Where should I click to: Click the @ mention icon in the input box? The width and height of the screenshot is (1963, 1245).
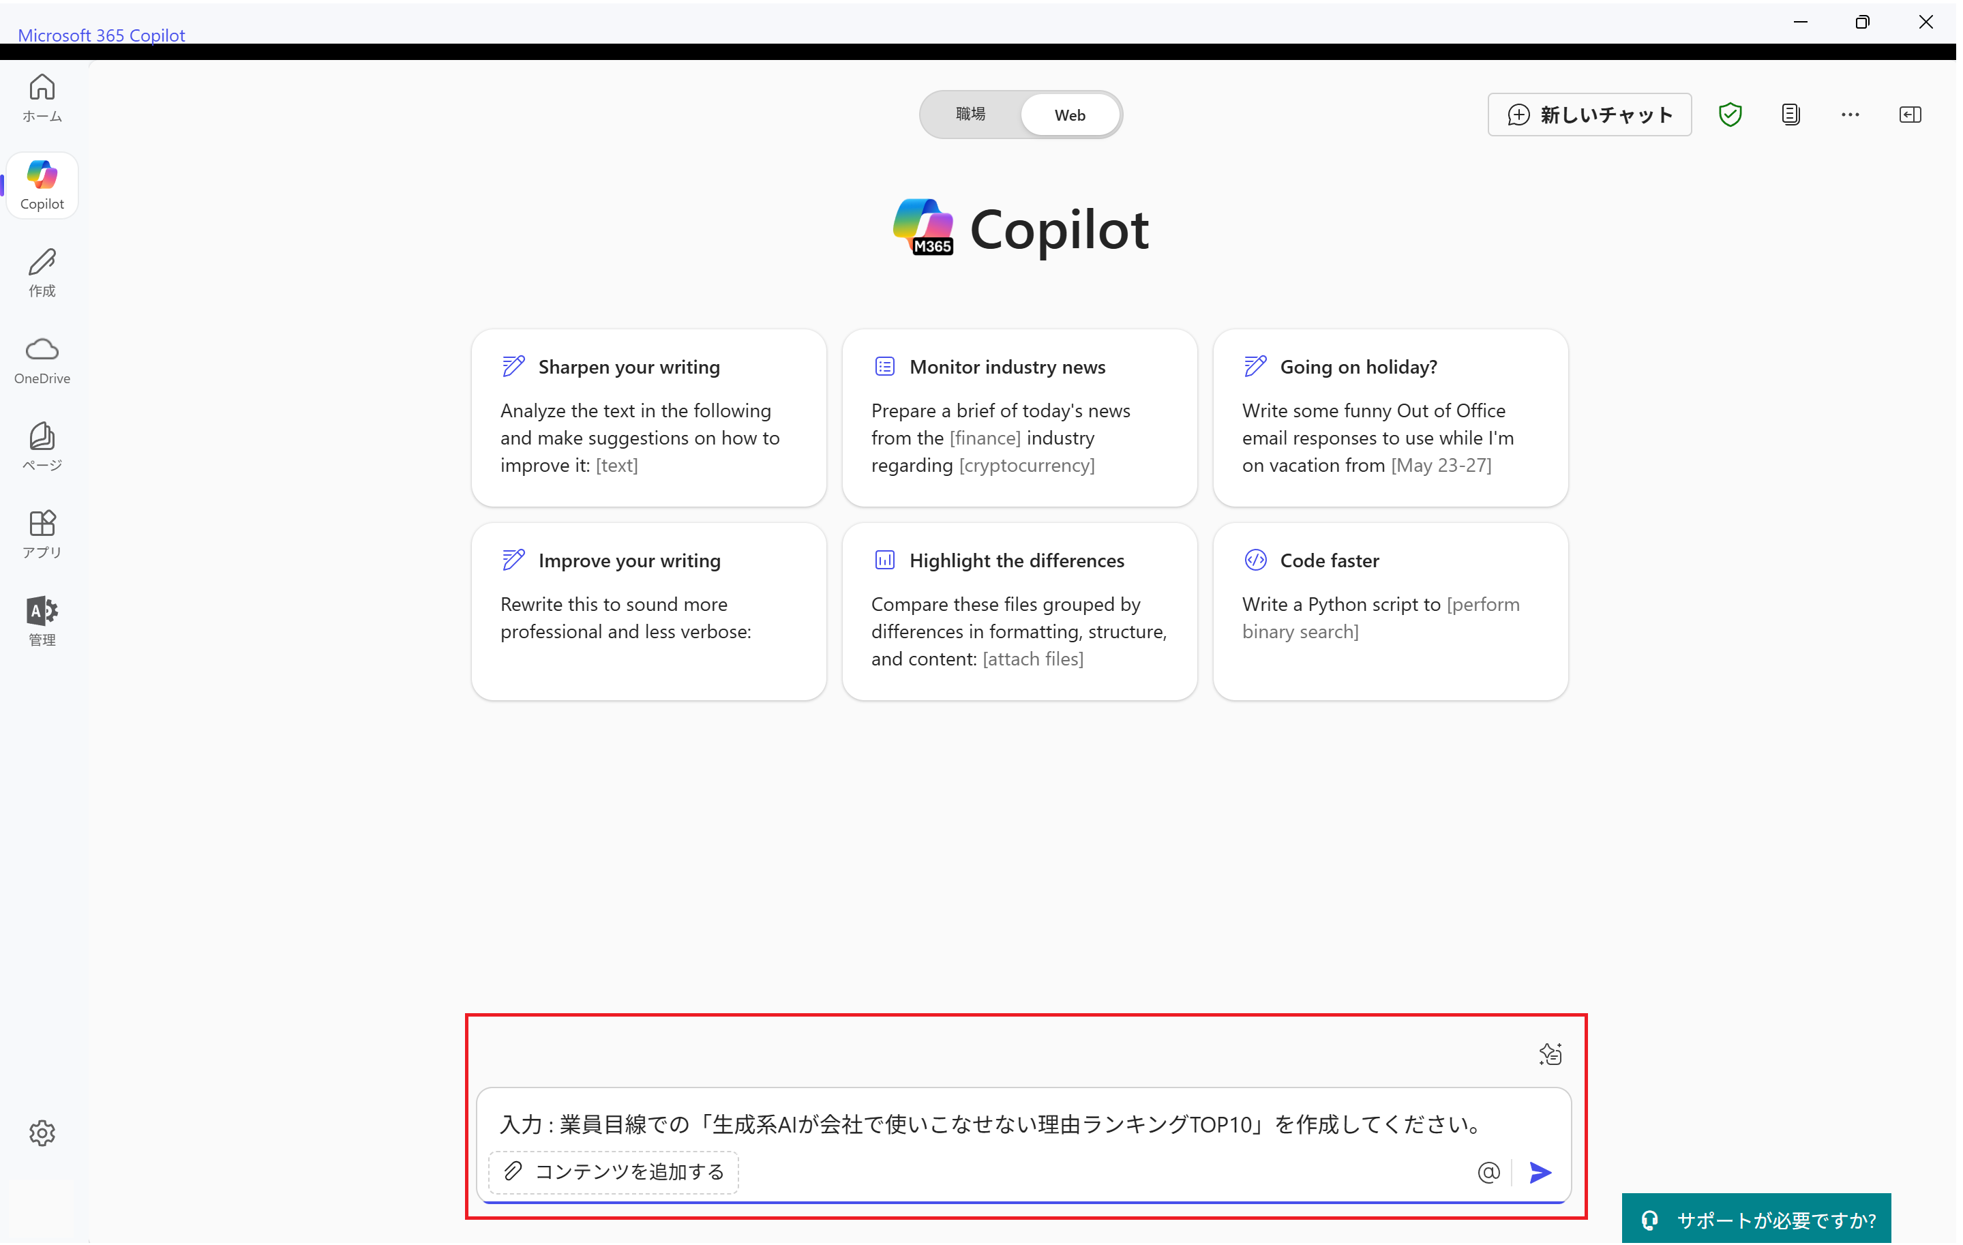pos(1488,1173)
